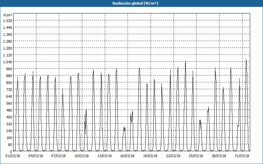Click the 07/03/18 date label
This screenshot has height=164, width=263.
click(x=59, y=156)
